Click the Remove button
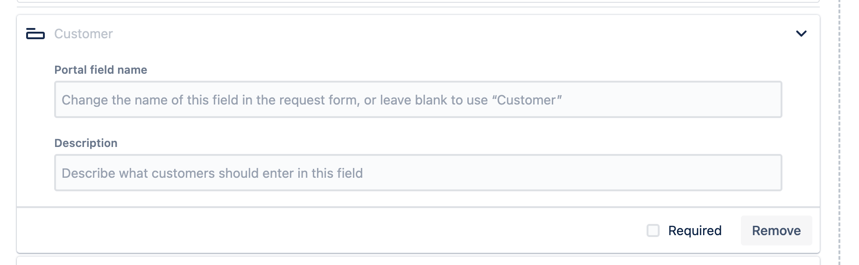 (x=776, y=230)
